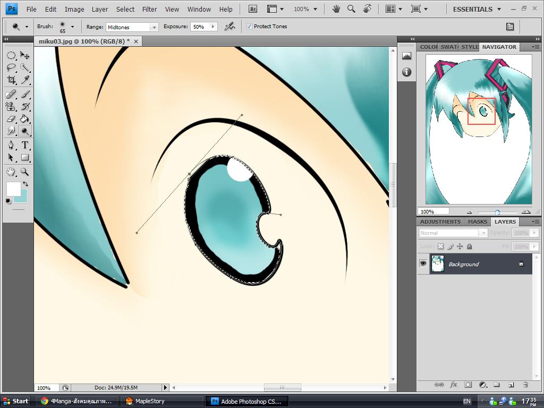544x408 pixels.
Task: Select the Magic Wand tool
Action: (x=24, y=67)
